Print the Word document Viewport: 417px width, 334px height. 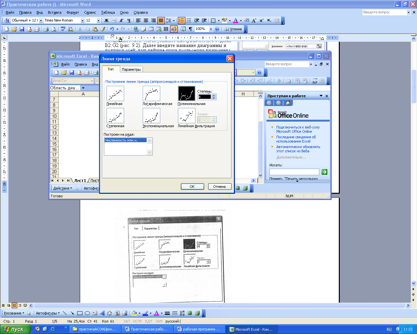46,29
